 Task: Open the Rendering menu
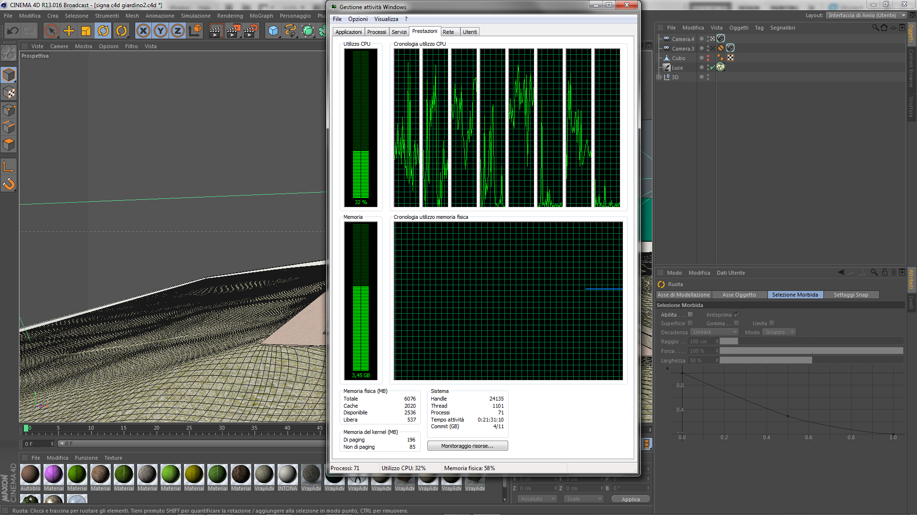230,16
